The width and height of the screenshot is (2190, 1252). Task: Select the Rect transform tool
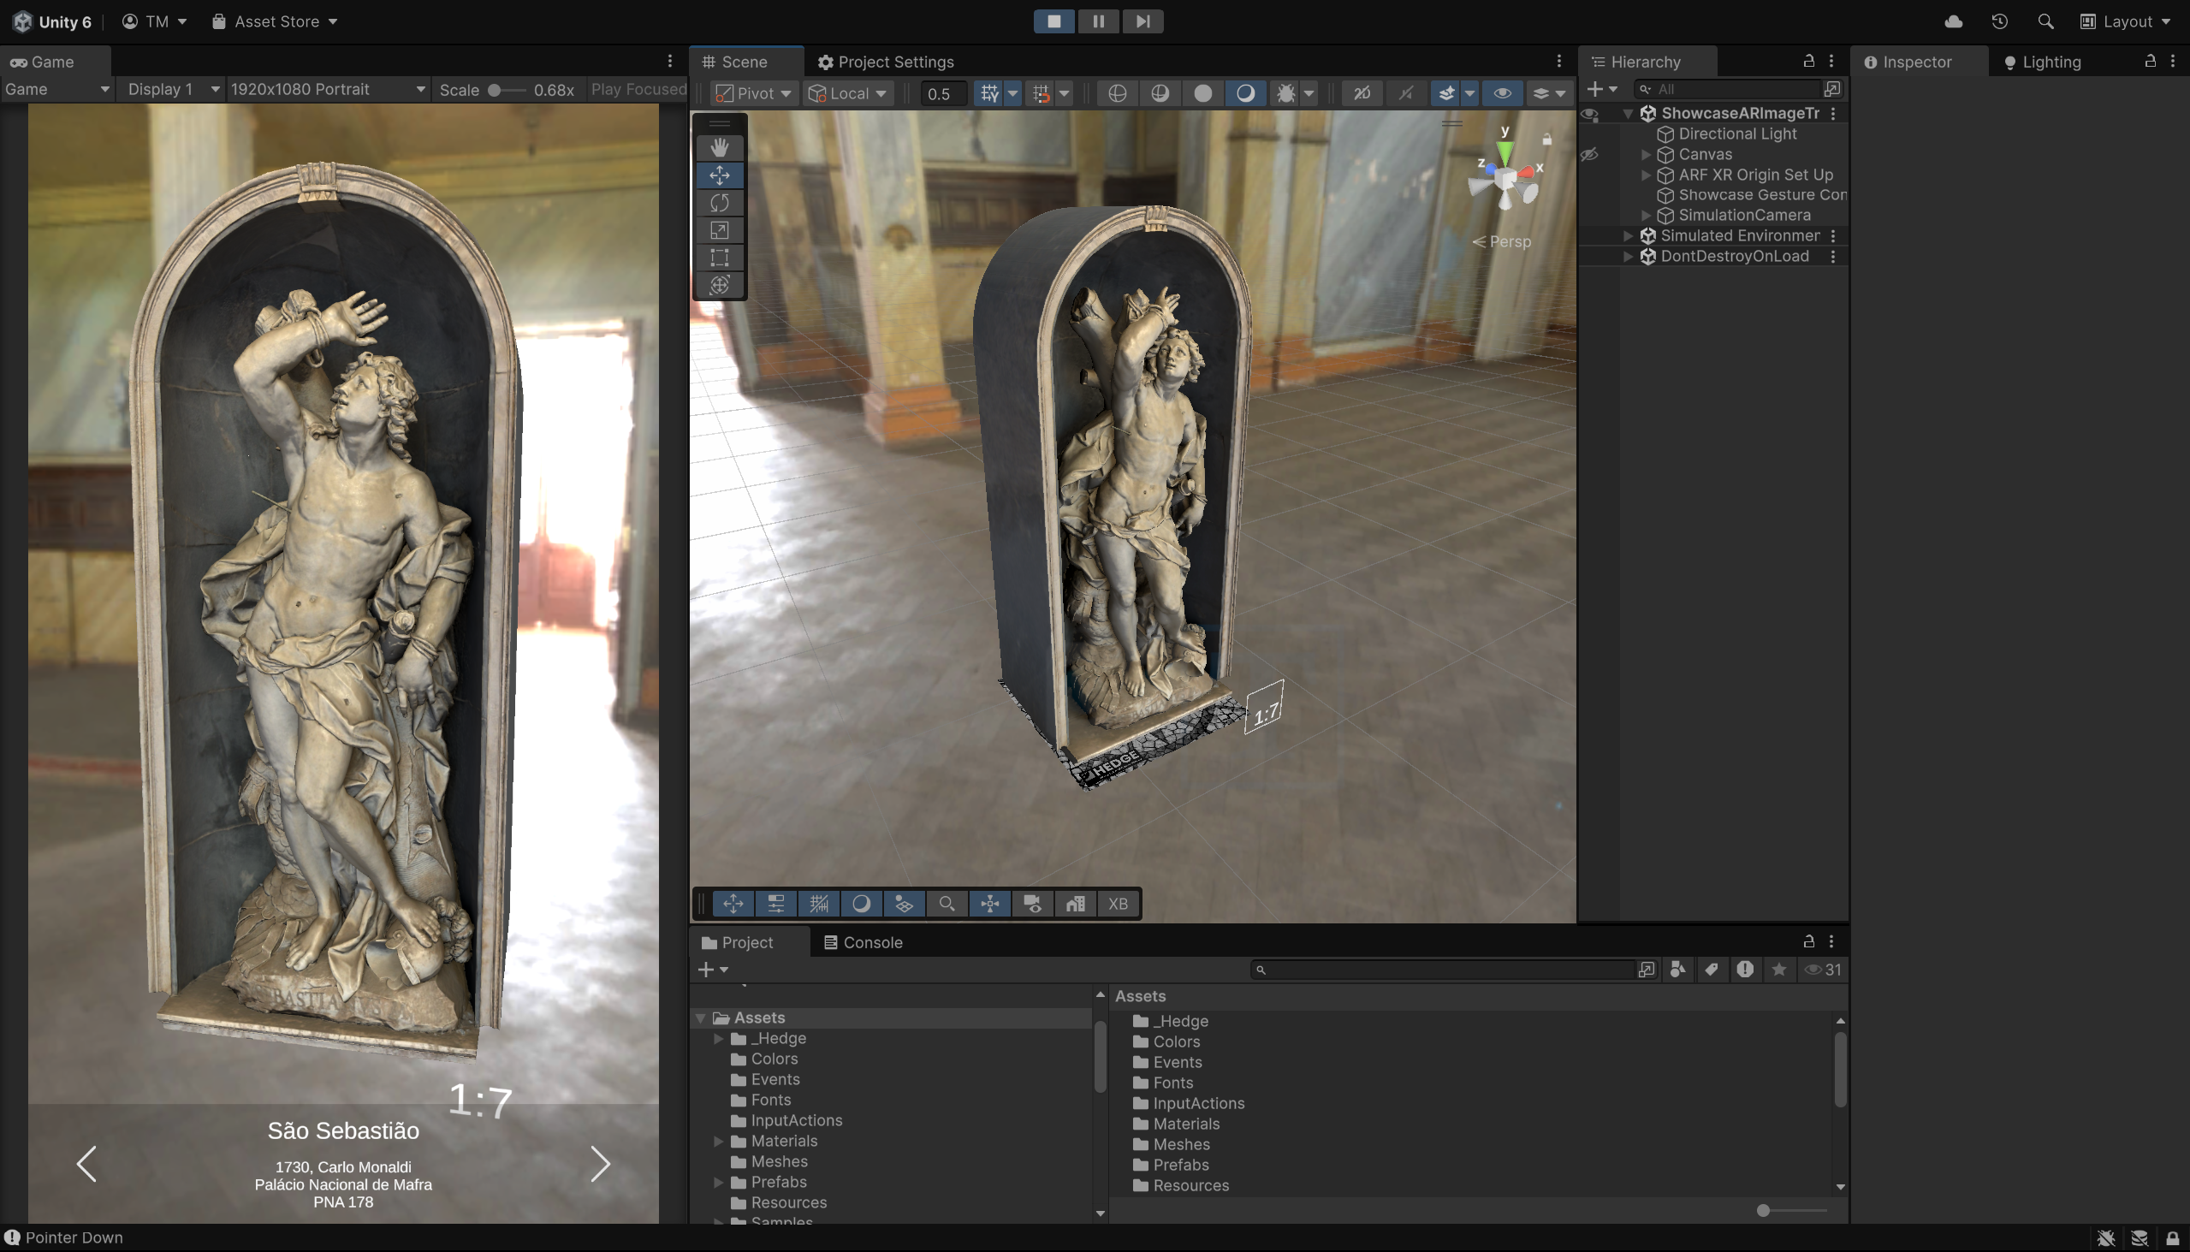(x=719, y=258)
